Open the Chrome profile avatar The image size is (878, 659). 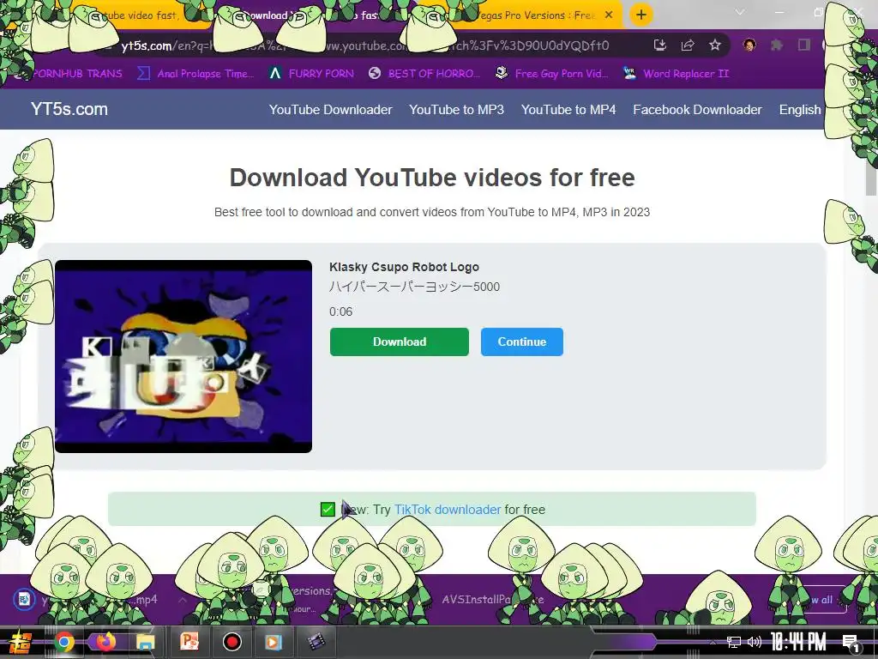(749, 45)
